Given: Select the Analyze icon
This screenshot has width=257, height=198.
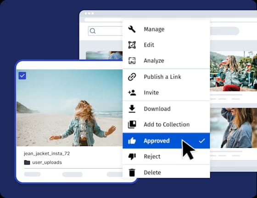Looking at the screenshot, I should (x=132, y=61).
